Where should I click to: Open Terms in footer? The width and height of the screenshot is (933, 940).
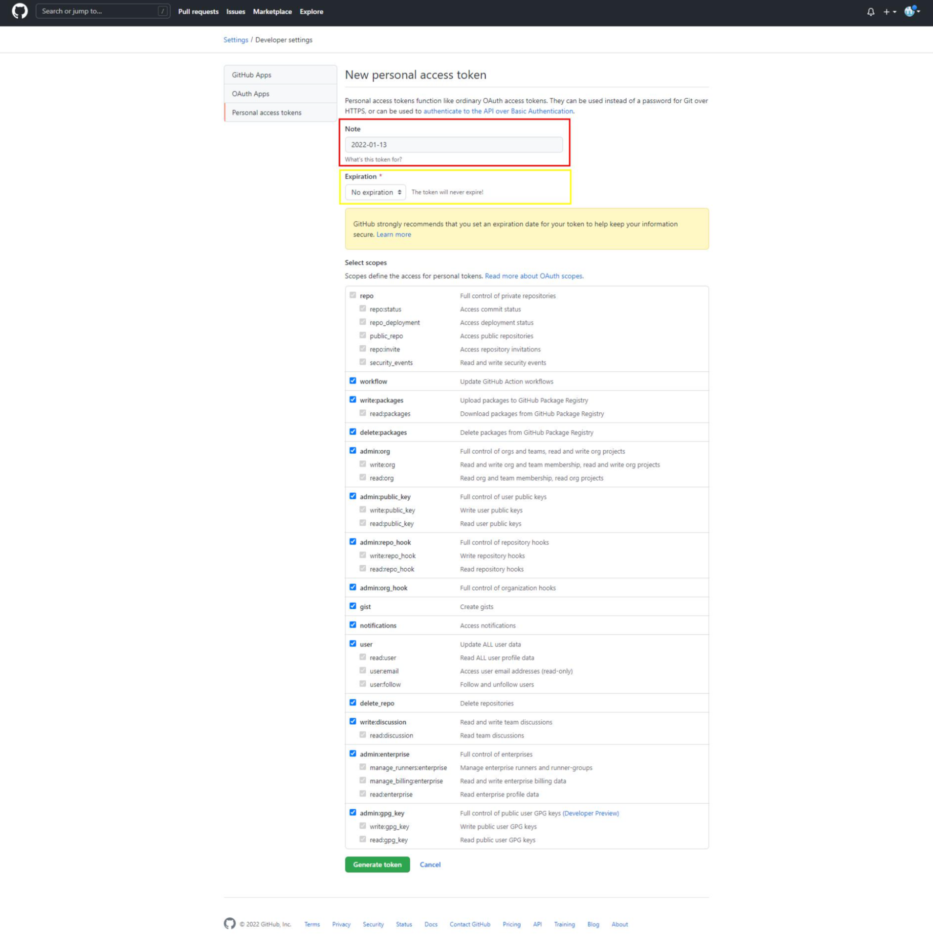312,924
